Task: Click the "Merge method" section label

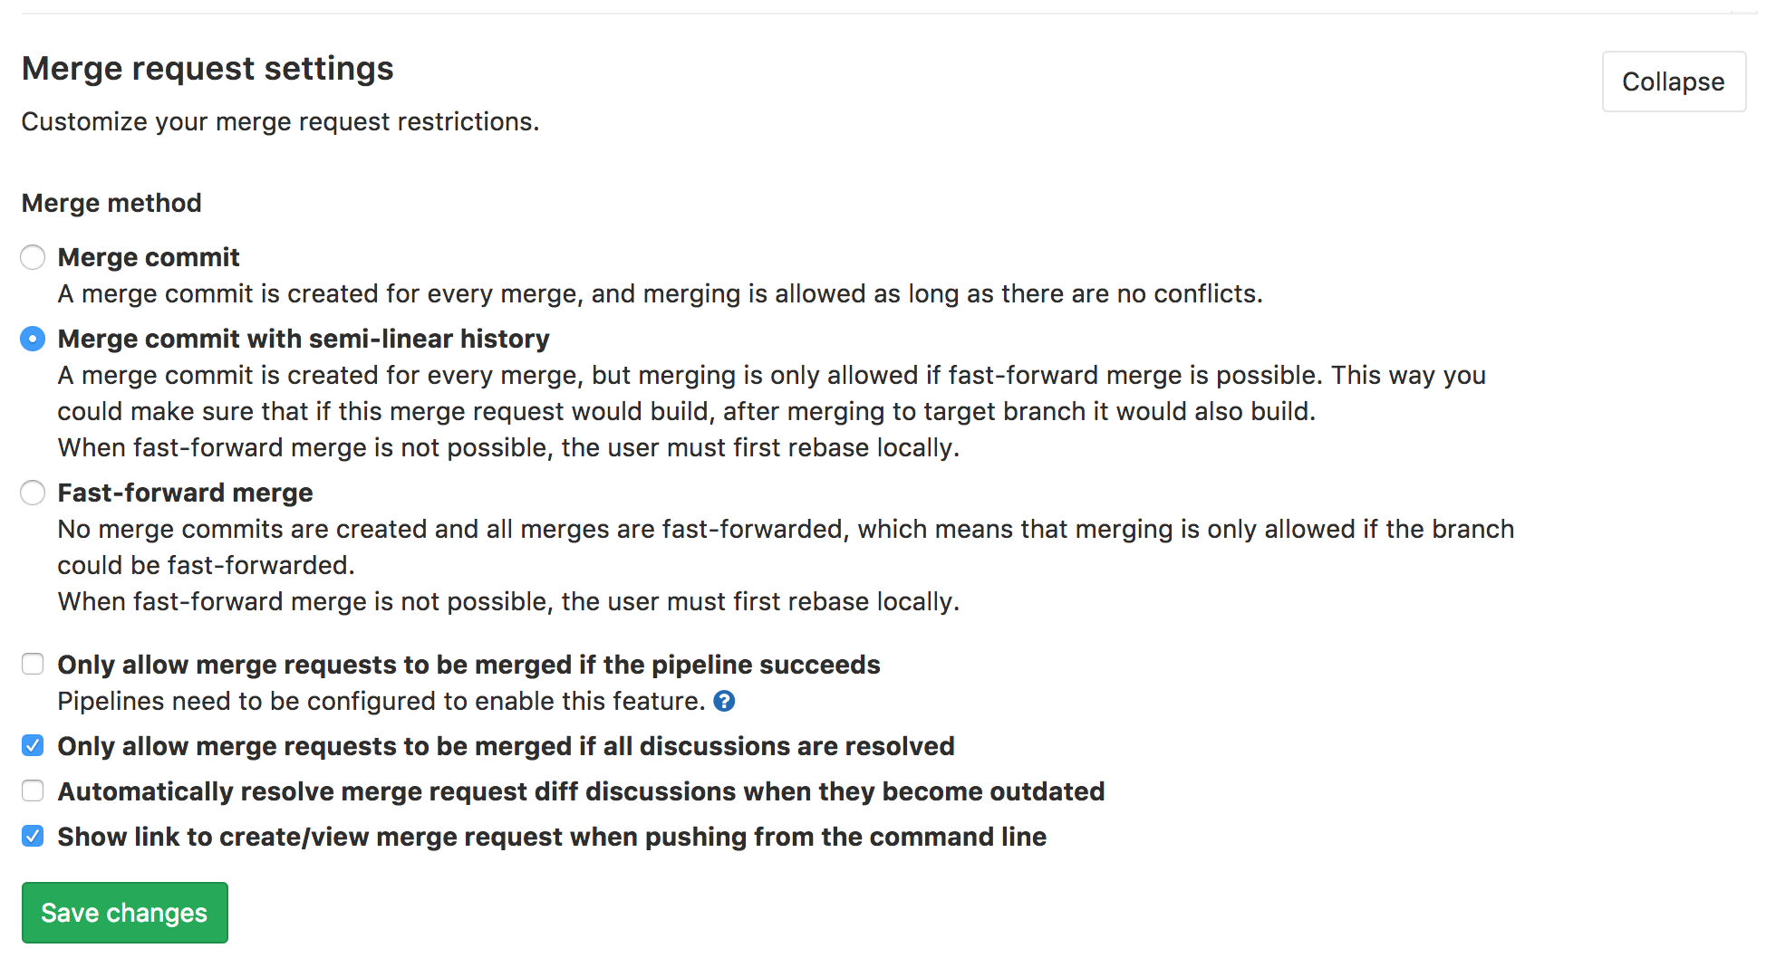Action: pos(111,203)
